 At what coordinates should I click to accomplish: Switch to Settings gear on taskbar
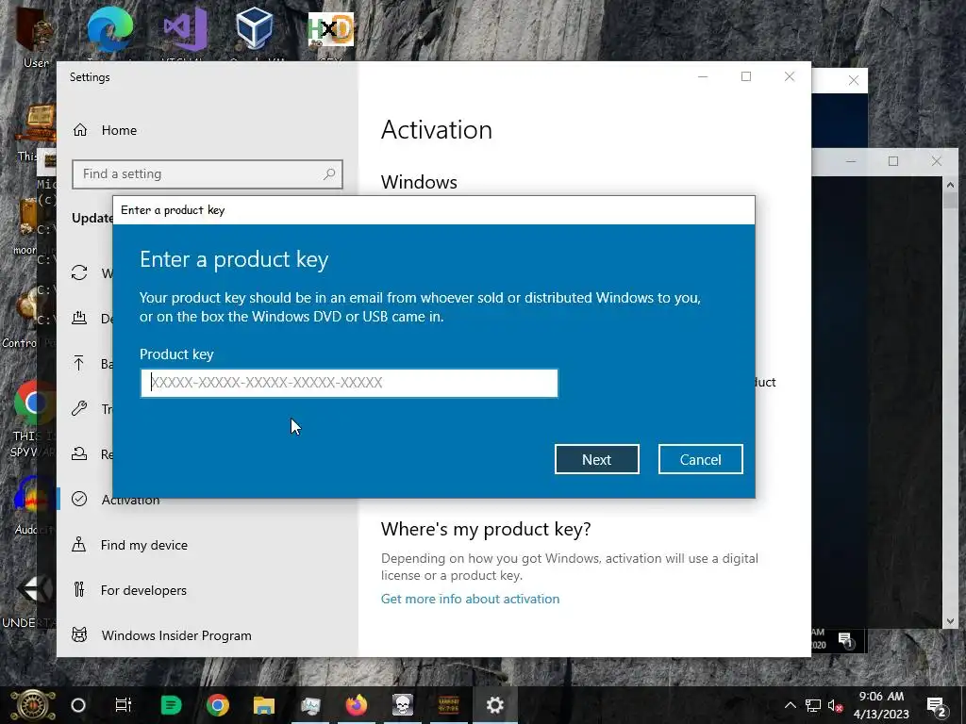[x=495, y=705]
